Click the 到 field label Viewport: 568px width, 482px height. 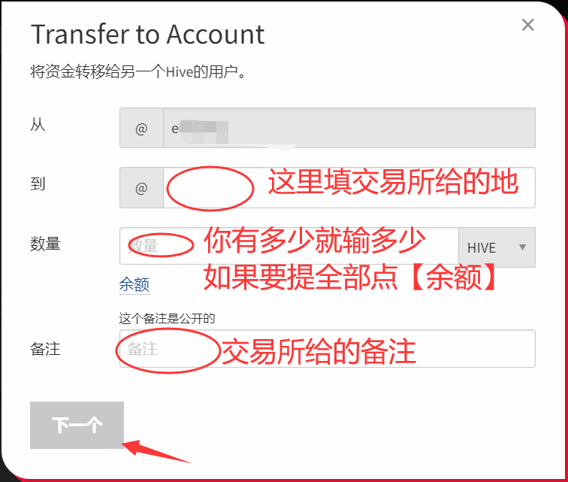pos(38,184)
